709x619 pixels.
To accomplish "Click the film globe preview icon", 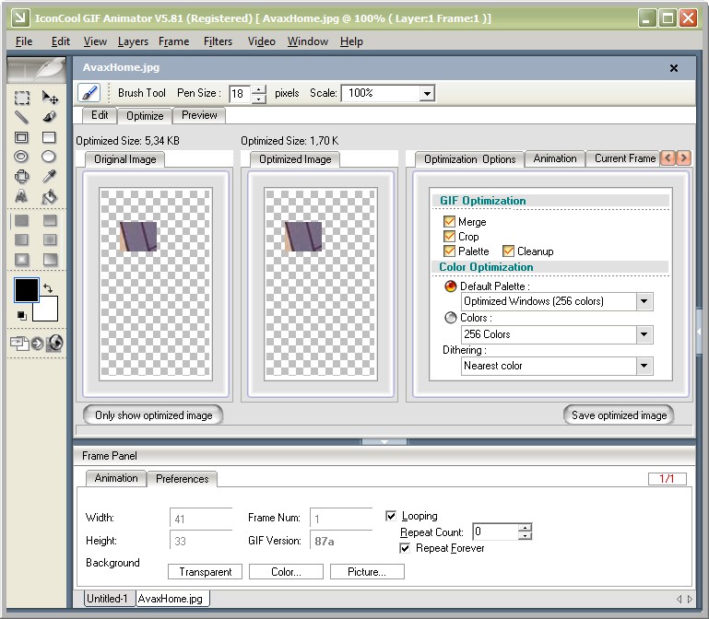I will (x=54, y=343).
